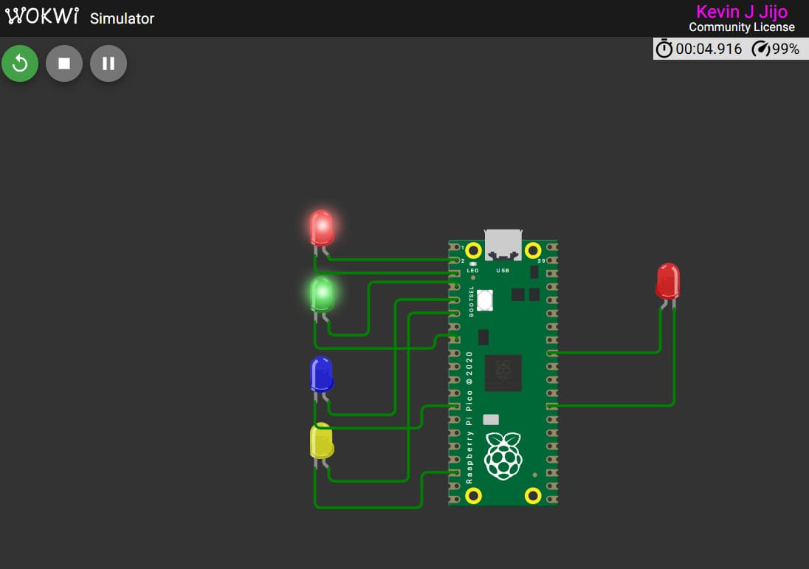Pause the simulation
This screenshot has height=569, width=809.
[108, 63]
